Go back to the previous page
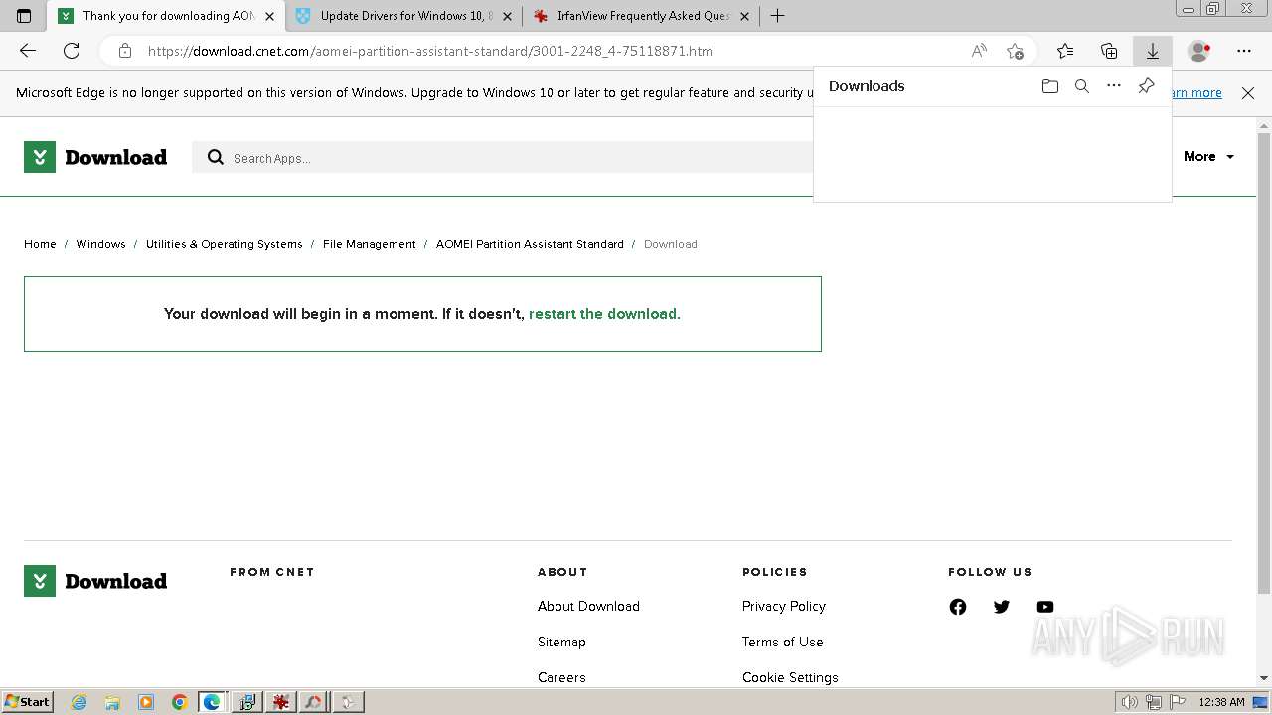Screen dimensions: 1272x715 [x=28, y=51]
